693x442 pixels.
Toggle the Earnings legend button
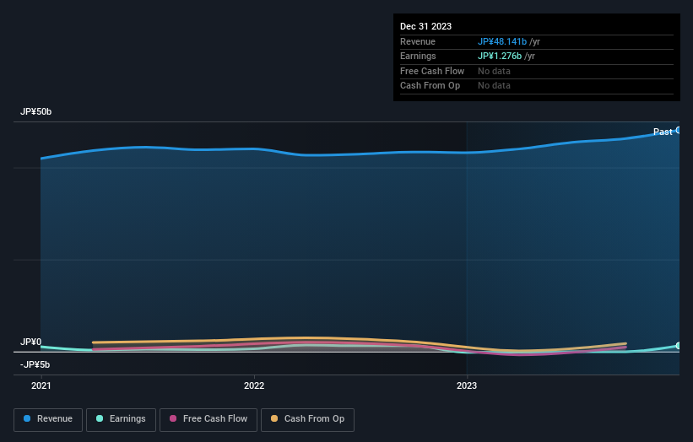pos(121,419)
